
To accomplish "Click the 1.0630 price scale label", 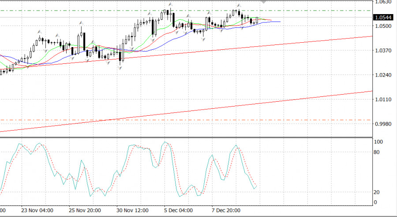I will [382, 2].
